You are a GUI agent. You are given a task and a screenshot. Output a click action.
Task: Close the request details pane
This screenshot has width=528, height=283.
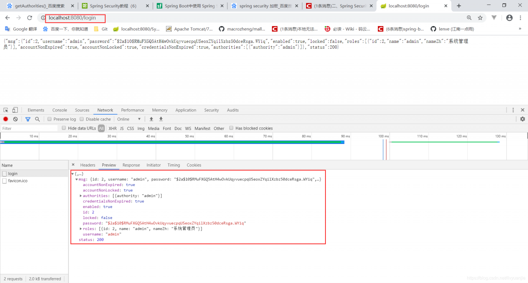pos(73,165)
